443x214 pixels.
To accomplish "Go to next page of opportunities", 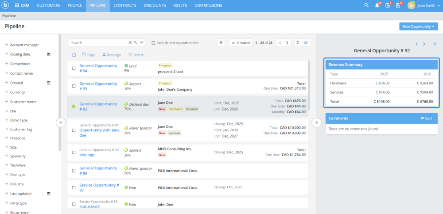I will 288,43.
